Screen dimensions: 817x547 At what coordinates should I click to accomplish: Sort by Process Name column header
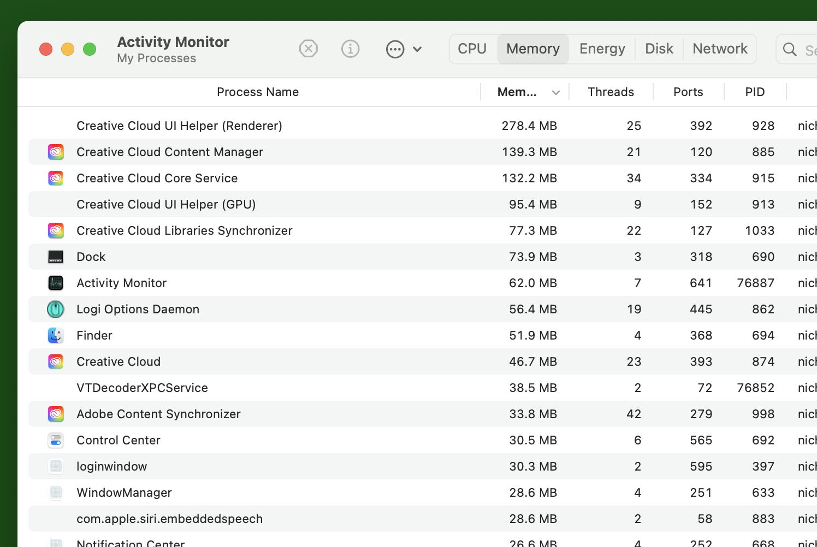[257, 92]
